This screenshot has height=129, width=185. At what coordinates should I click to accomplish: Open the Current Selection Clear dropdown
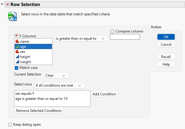pyautogui.click(x=56, y=75)
